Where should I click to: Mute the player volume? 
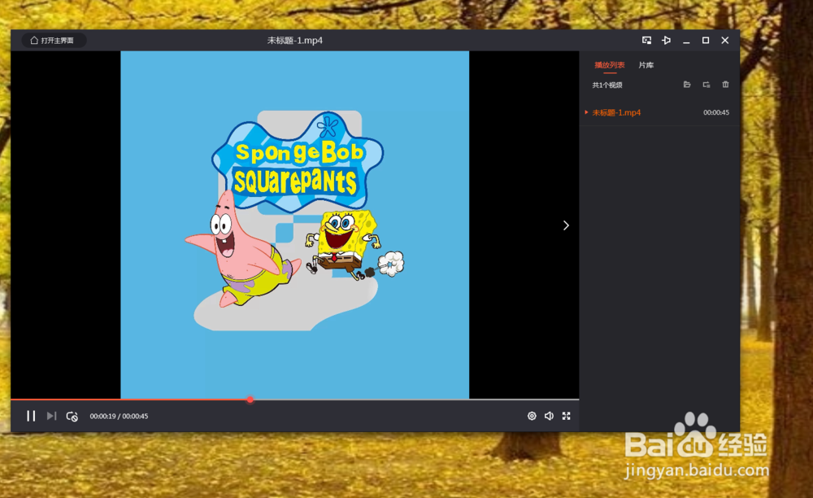pyautogui.click(x=549, y=416)
